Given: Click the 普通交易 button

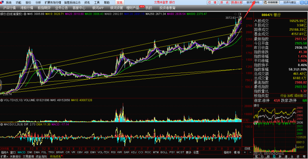Looking at the screenshot, I should tap(237, 2).
